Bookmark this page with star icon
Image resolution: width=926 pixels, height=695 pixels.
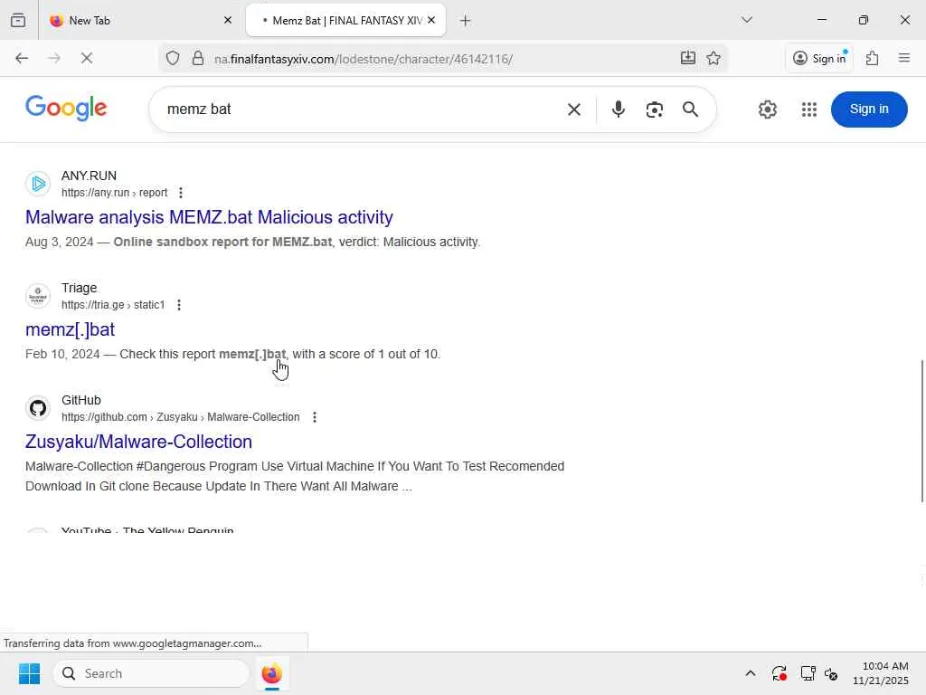(x=713, y=58)
